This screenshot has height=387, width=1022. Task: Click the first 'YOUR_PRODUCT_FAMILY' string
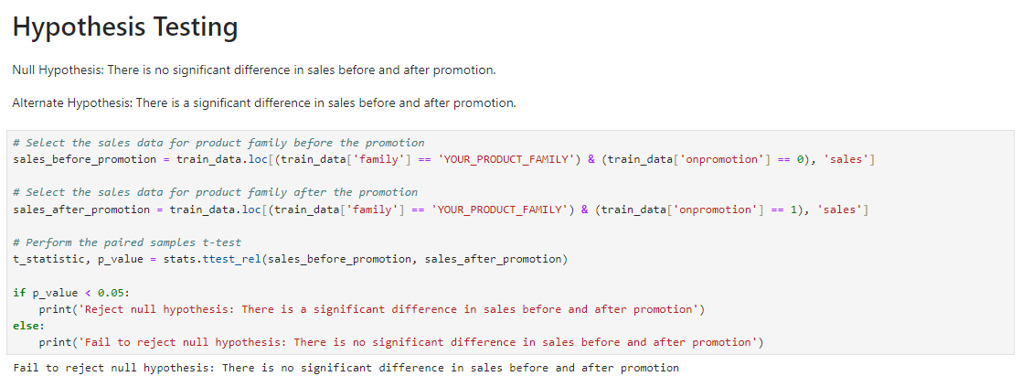pos(506,159)
